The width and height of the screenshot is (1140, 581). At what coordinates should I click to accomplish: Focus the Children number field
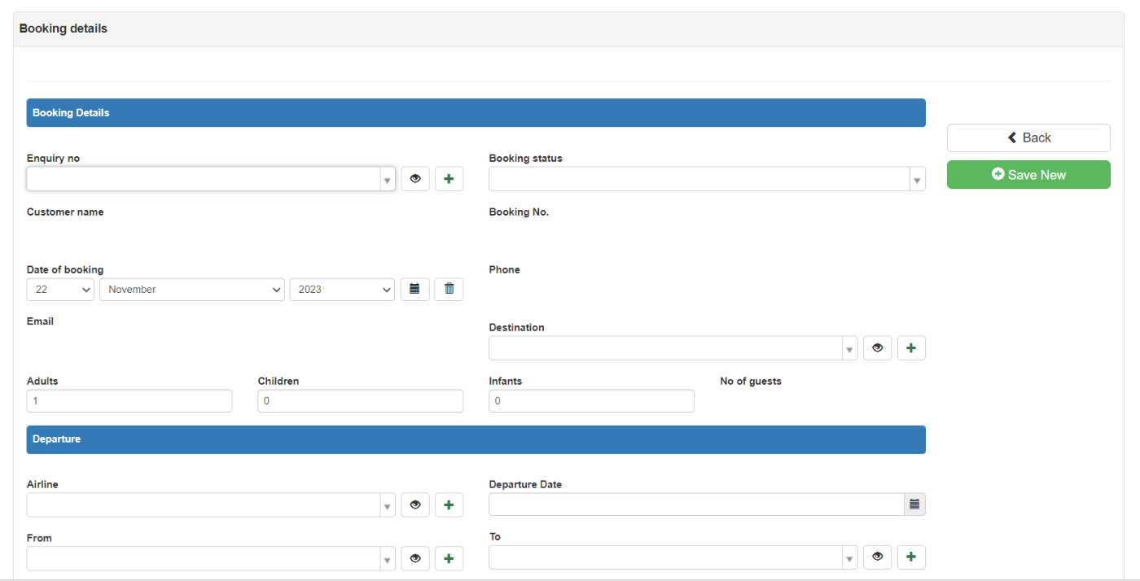pos(361,401)
